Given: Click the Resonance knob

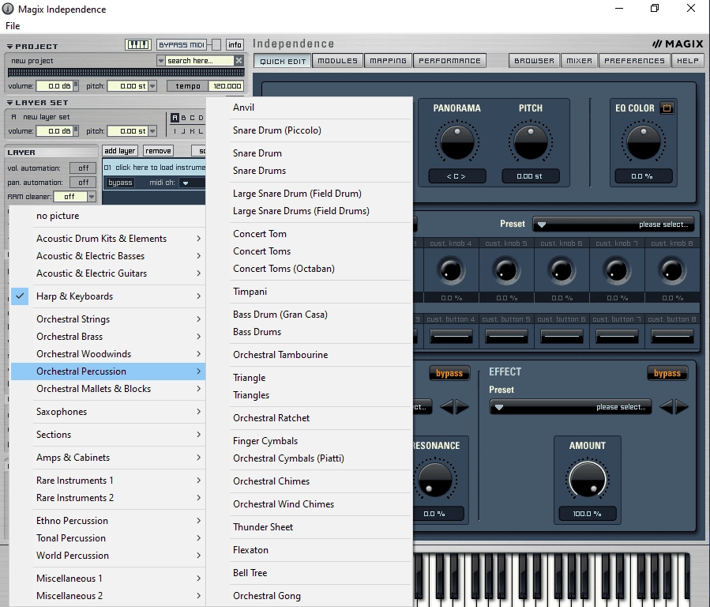Looking at the screenshot, I should click(434, 479).
